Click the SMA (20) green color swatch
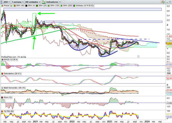The width and height of the screenshot is (172, 123). coord(37,6)
